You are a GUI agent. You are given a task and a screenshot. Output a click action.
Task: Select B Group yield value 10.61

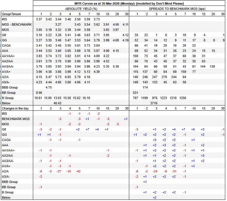tap(38, 98)
